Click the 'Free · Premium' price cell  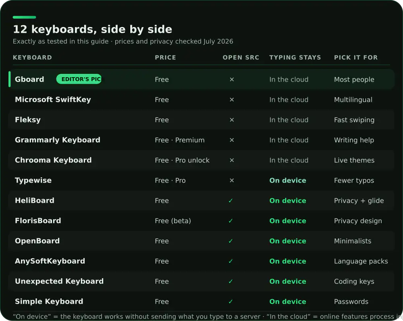180,140
